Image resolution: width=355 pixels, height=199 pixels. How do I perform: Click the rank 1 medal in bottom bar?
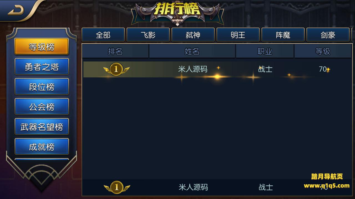(117, 187)
